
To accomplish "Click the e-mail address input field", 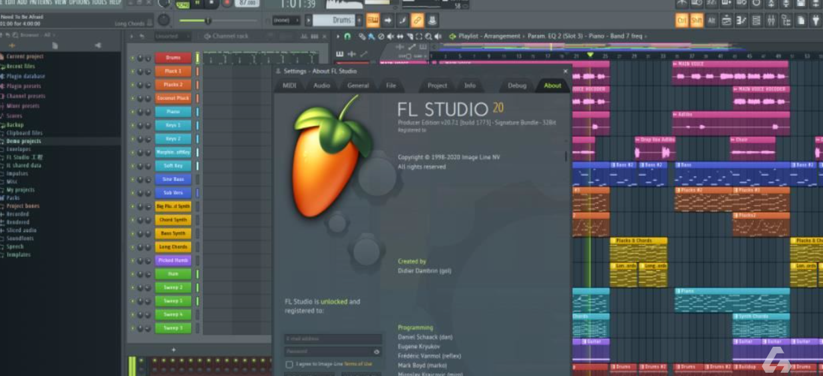I will (333, 339).
